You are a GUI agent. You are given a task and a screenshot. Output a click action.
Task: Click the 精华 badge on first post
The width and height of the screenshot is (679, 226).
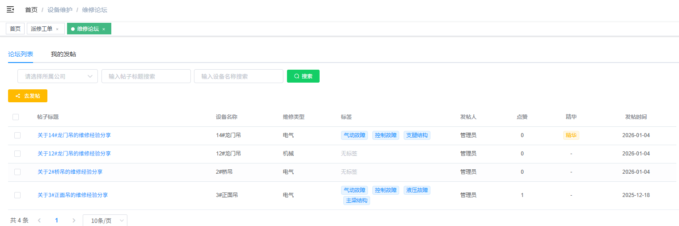(571, 135)
